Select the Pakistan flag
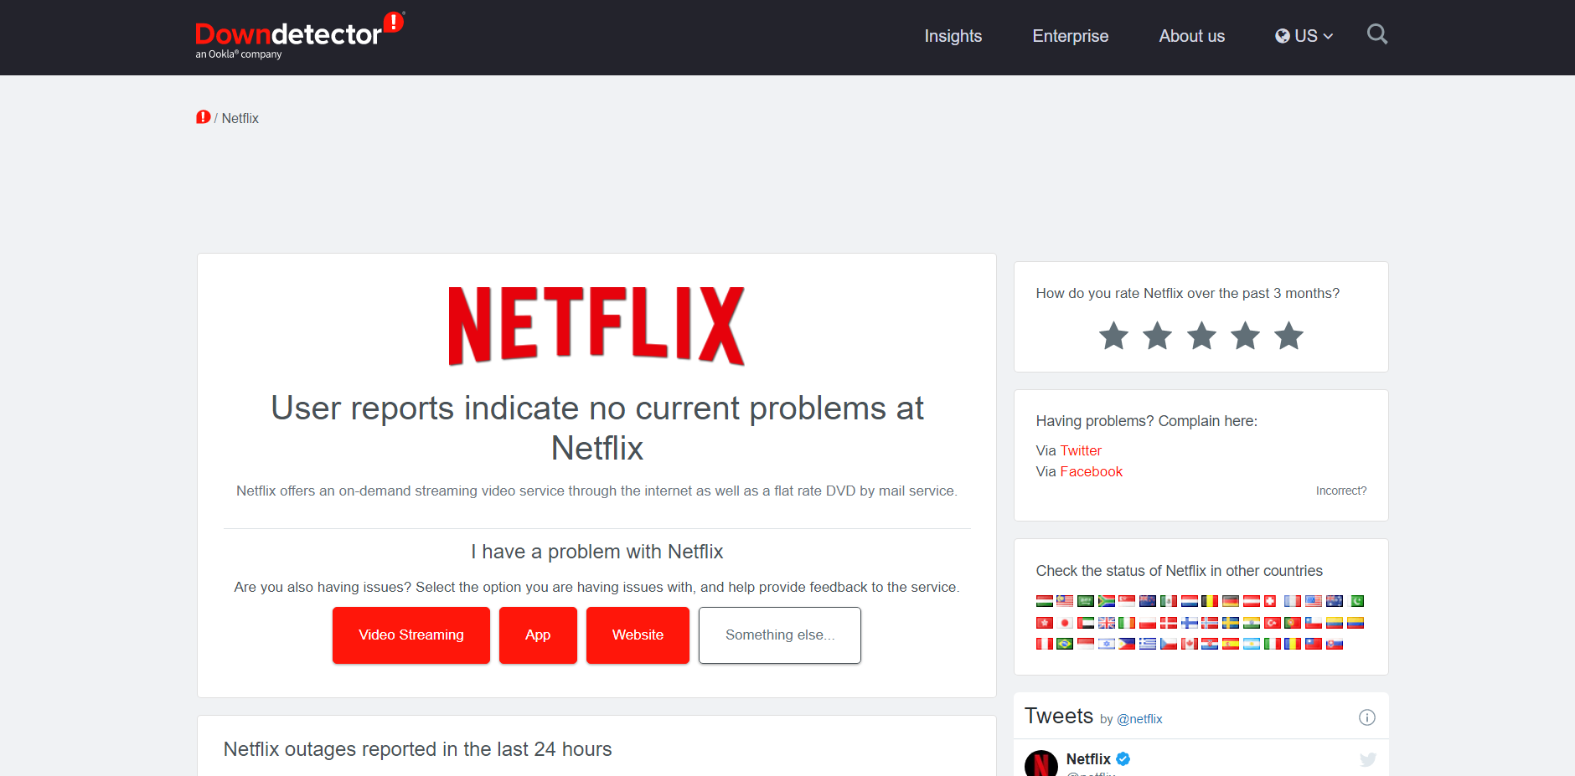 [x=1356, y=601]
